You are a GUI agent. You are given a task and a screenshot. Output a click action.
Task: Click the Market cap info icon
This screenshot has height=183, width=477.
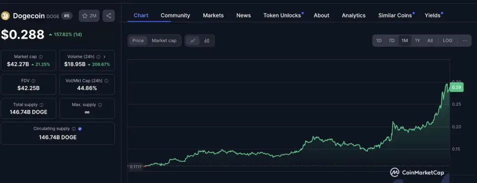(41, 57)
